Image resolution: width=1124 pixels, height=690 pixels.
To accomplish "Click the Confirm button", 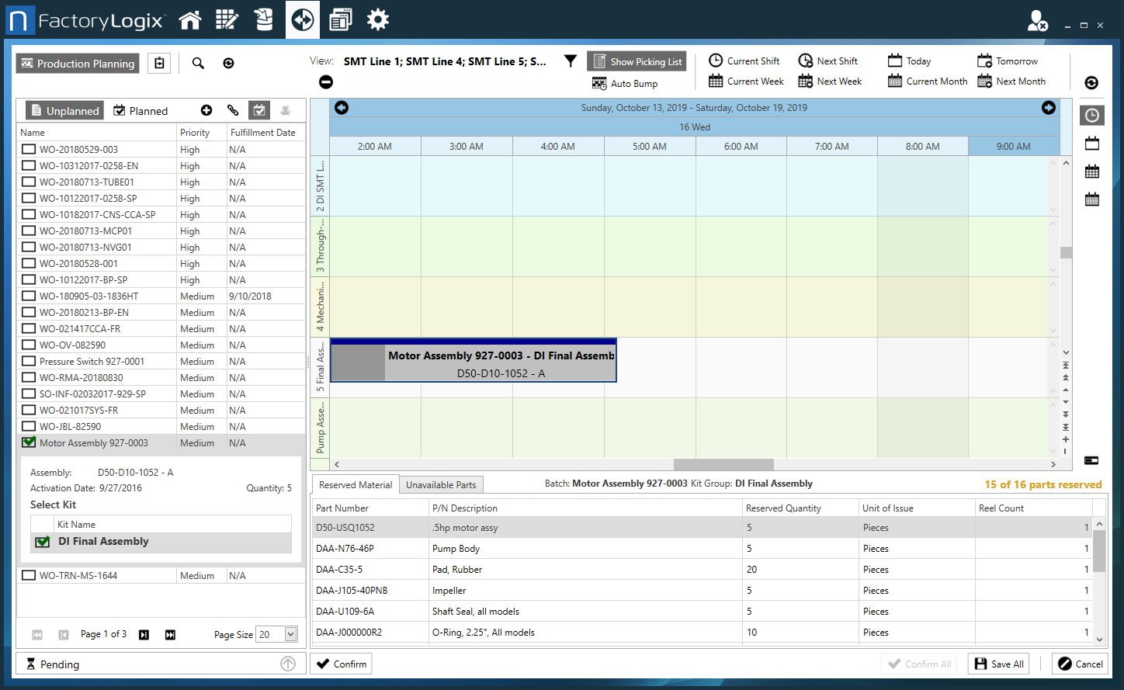I will (x=341, y=664).
